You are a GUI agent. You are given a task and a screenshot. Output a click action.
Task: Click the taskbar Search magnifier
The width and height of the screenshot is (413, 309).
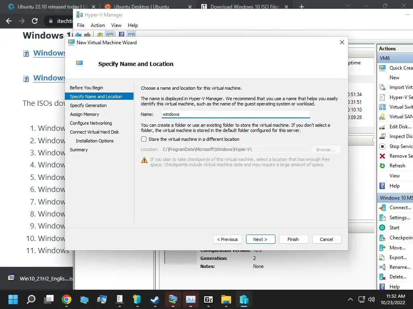(x=31, y=299)
